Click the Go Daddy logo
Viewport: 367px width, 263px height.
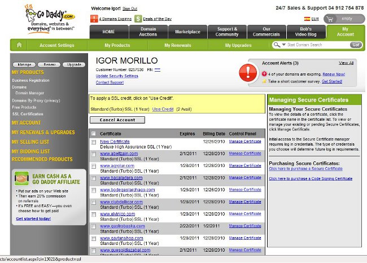pyautogui.click(x=49, y=21)
